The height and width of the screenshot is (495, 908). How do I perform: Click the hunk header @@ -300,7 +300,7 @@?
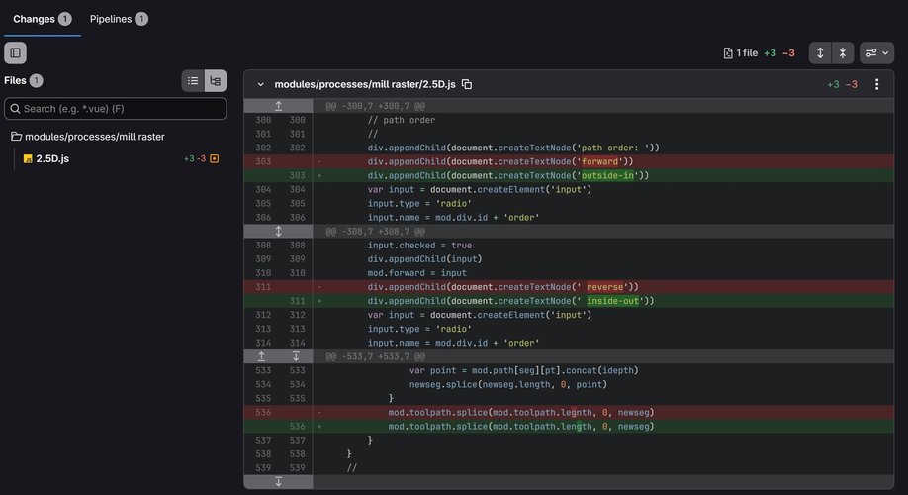click(x=375, y=106)
